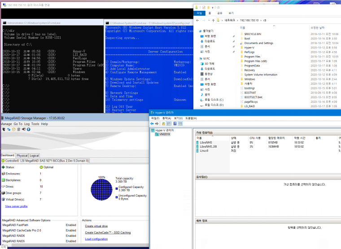Click the orange clock icon in MegaRAID toolbar
This screenshot has height=249, width=341.
14,129
